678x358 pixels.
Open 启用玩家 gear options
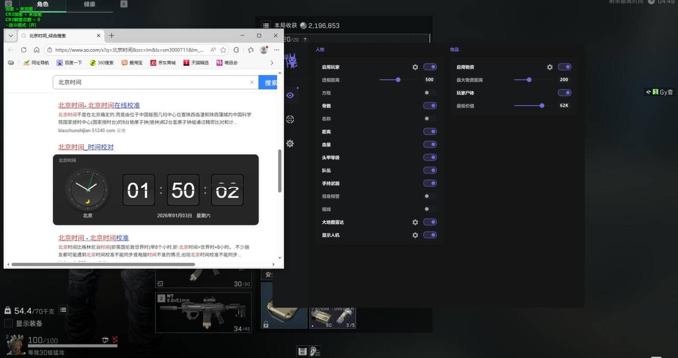tap(415, 67)
